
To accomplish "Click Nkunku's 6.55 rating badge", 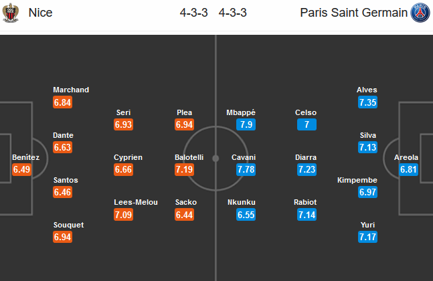I will click(246, 215).
